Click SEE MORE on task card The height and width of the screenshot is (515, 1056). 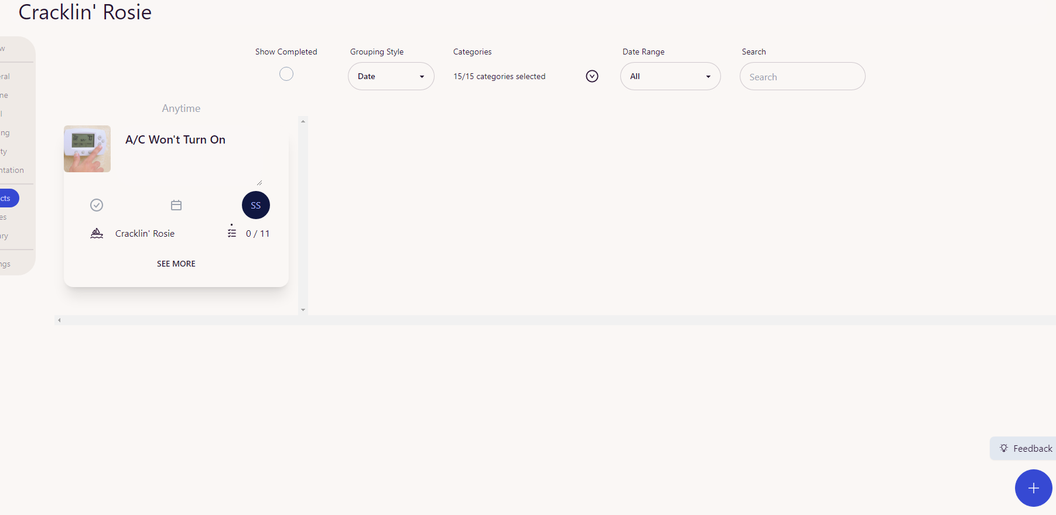click(176, 264)
